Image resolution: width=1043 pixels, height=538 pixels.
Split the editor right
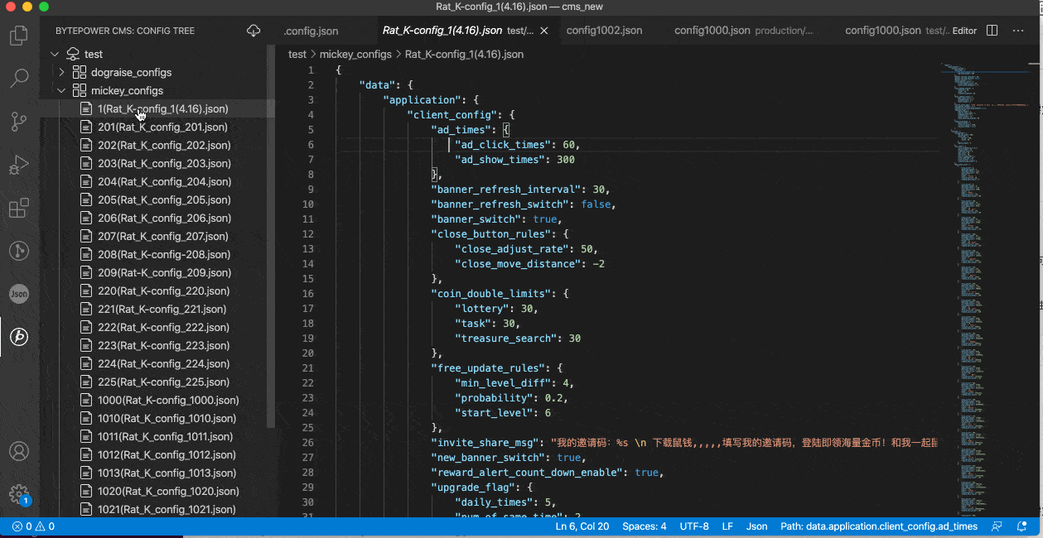pos(992,31)
